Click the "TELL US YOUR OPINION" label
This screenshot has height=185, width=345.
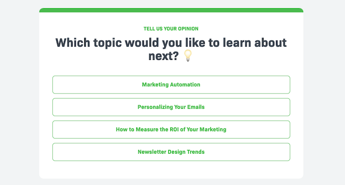point(171,29)
